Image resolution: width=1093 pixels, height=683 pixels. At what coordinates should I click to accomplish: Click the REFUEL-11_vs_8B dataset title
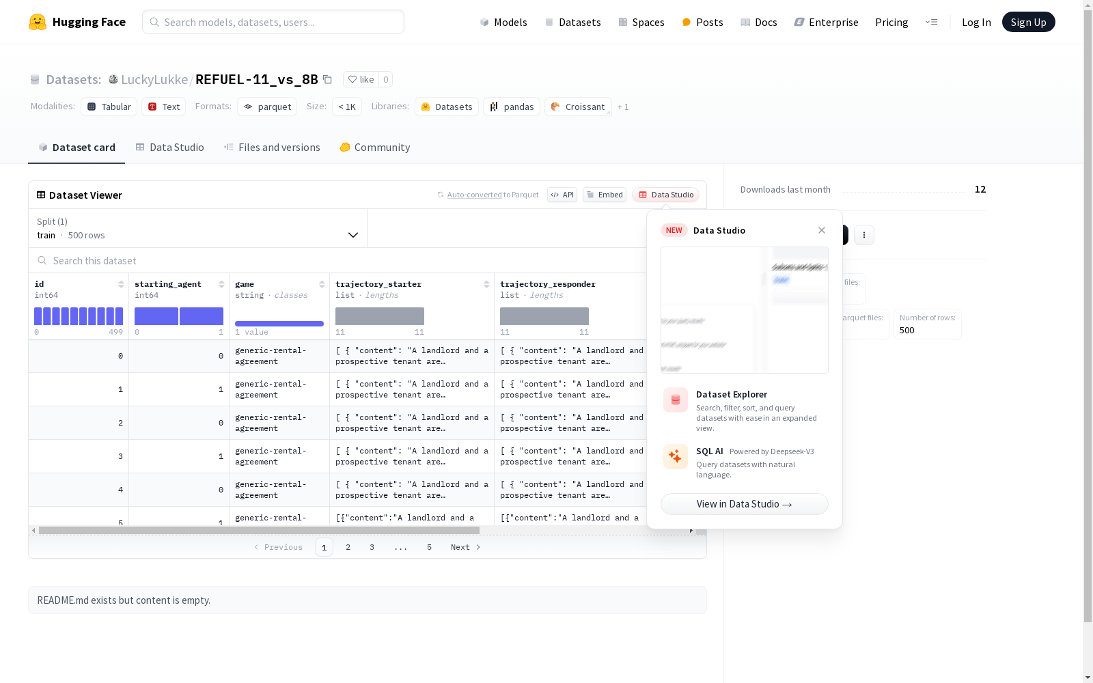(x=257, y=79)
